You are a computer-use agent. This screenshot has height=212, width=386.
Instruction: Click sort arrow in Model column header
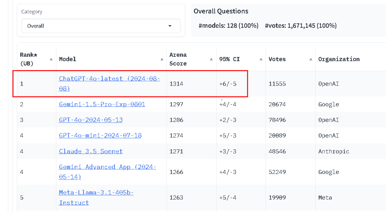162,59
